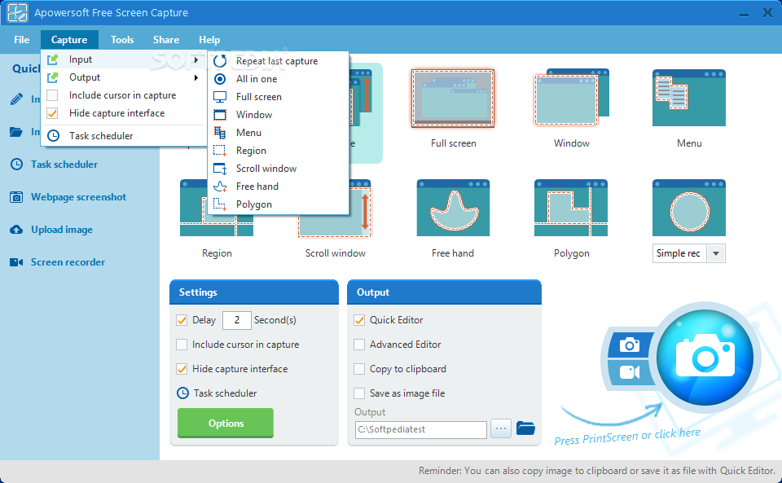Open the File menu
782x483 pixels.
tap(21, 40)
